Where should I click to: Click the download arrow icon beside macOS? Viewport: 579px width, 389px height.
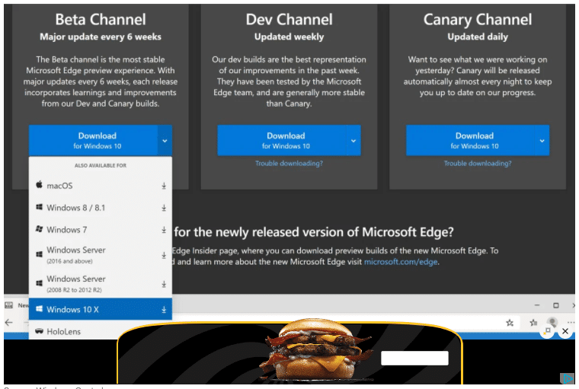pyautogui.click(x=164, y=186)
